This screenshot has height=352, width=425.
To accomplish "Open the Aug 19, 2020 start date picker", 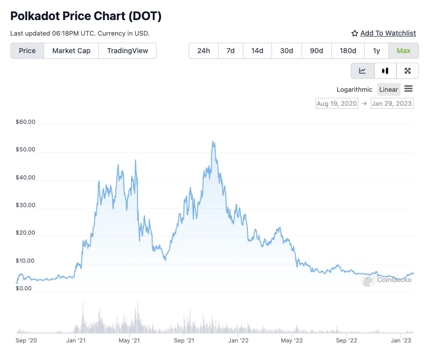I will pos(337,103).
